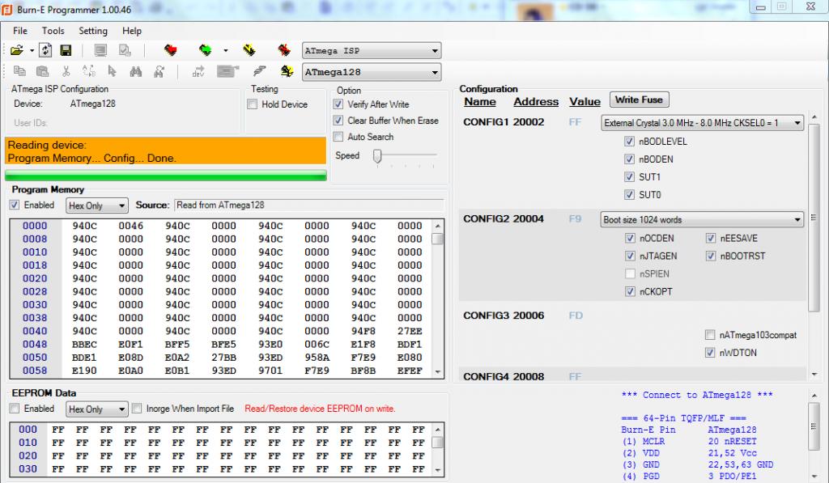
Task: Uncheck Verify After Write option
Action: (x=339, y=104)
